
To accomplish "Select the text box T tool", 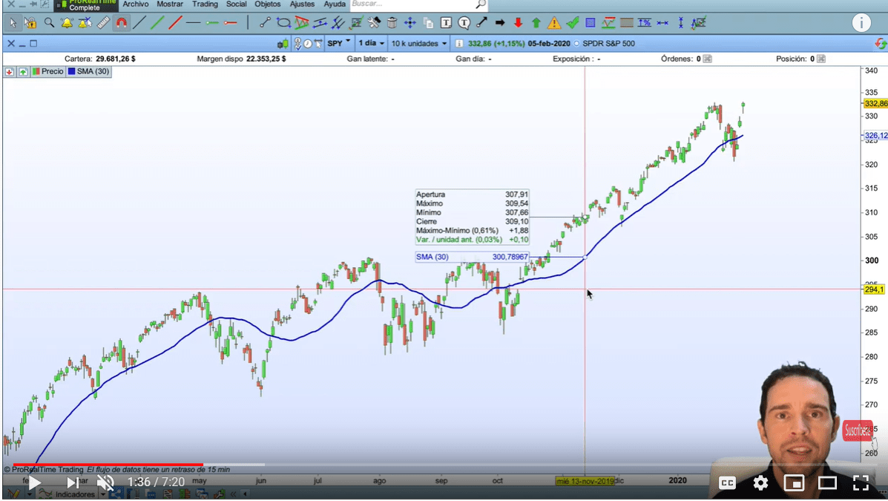I will (447, 23).
